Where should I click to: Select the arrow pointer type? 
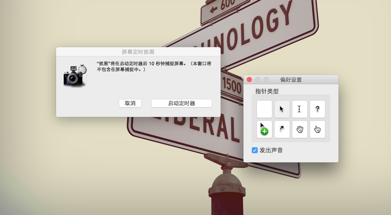282,109
